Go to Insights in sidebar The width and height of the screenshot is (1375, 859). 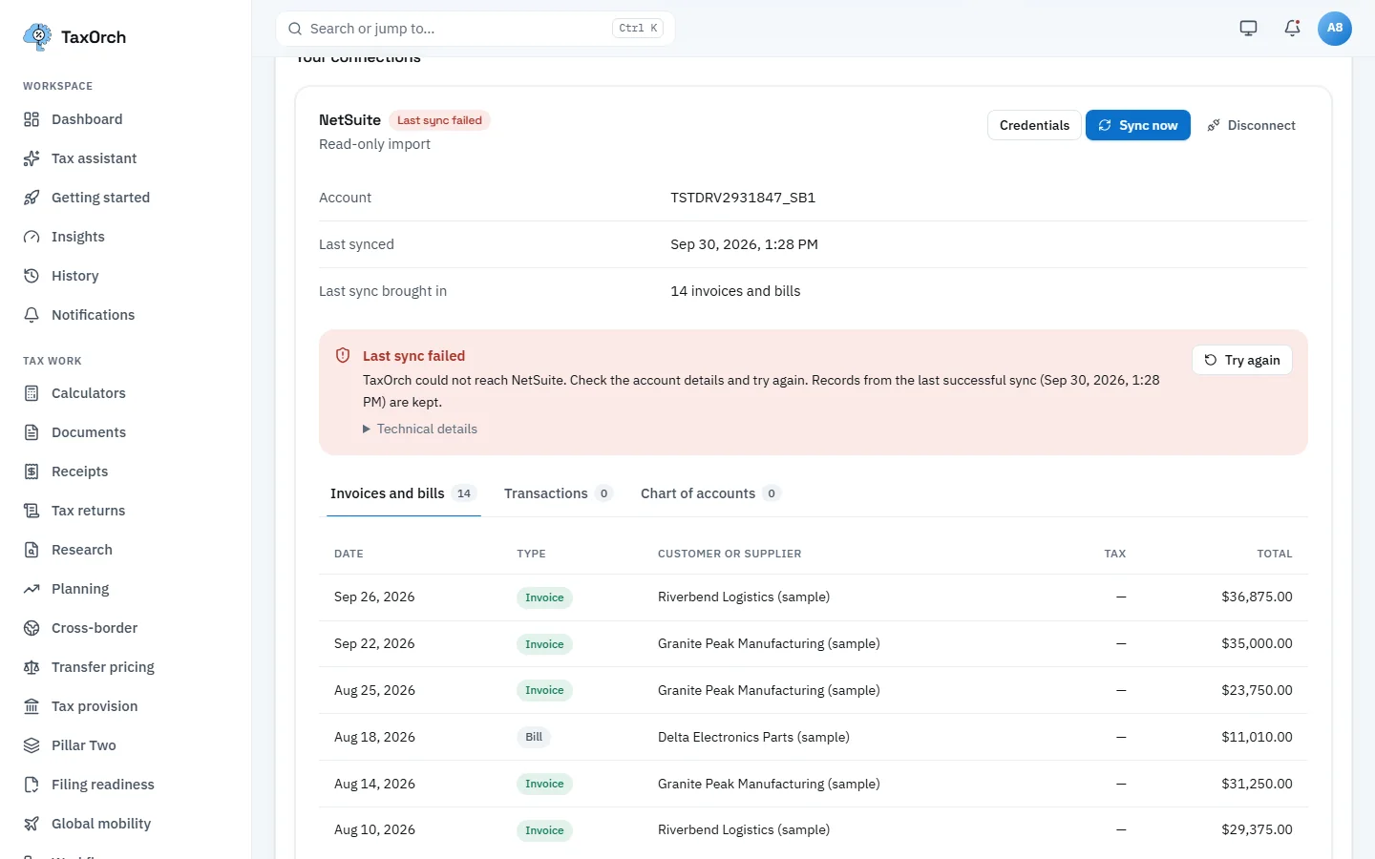(x=78, y=237)
